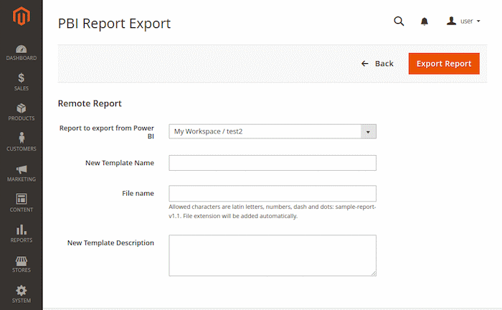Focus the File name input field
This screenshot has width=502, height=310.
pos(273,193)
